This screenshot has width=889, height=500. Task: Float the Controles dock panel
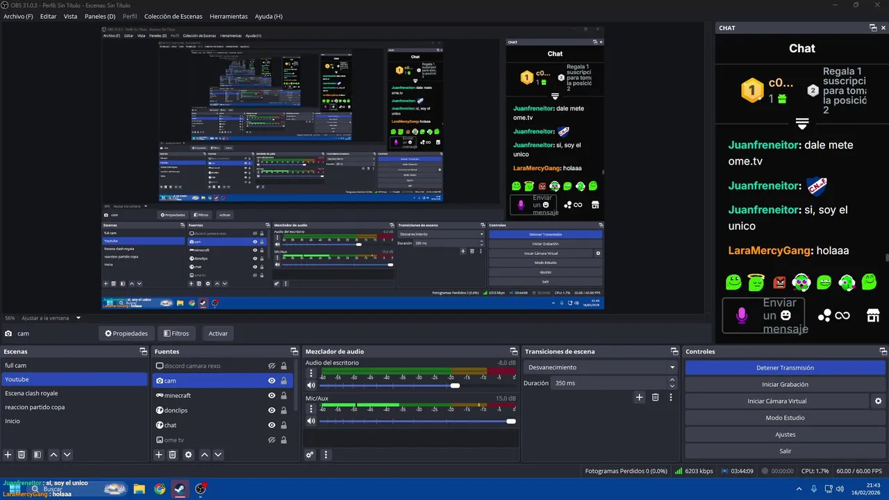(x=882, y=351)
